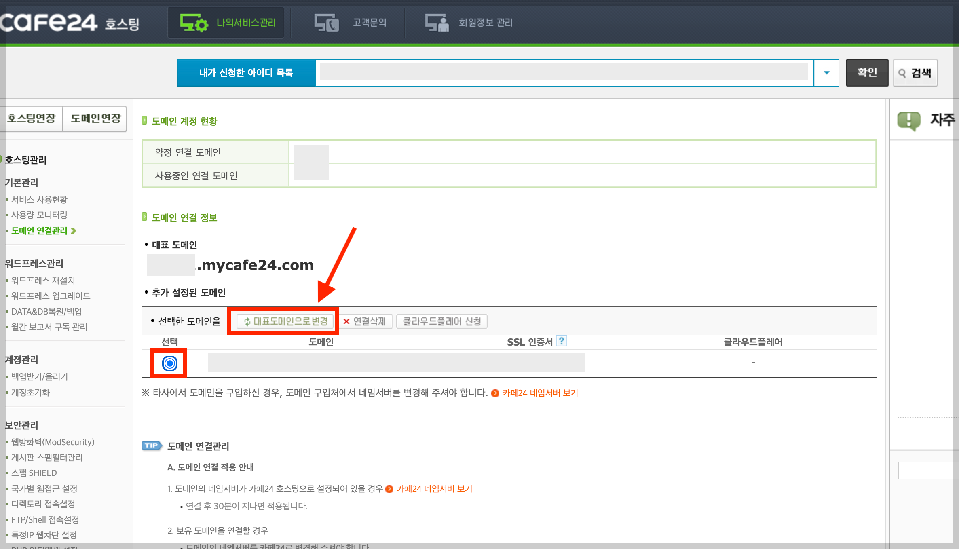The width and height of the screenshot is (959, 549).
Task: Open 도메인 연결관리 sidebar item
Action: coord(39,230)
